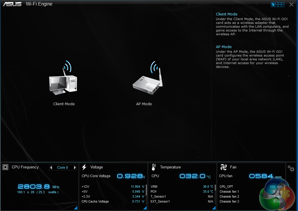Viewport: 298px width, 211px height.
Task: Click the Chassis fan 1 row
Action: coord(251,191)
